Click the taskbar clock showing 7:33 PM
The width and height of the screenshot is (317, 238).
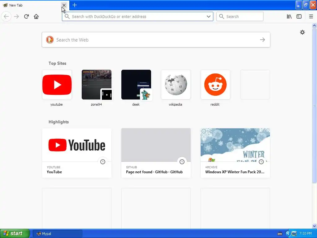(306, 234)
